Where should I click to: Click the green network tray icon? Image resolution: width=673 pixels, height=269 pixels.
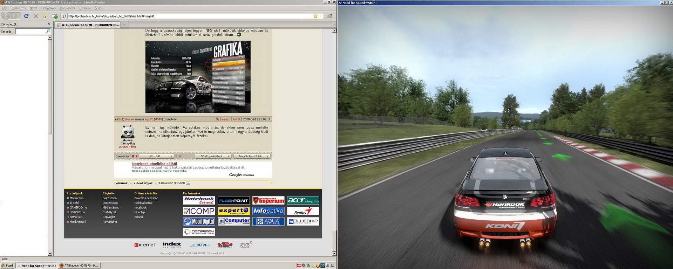point(308,265)
